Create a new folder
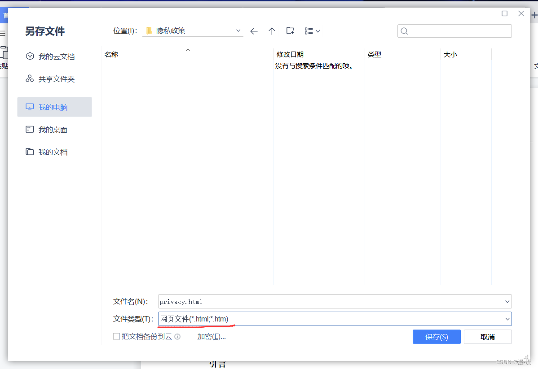 pos(290,31)
